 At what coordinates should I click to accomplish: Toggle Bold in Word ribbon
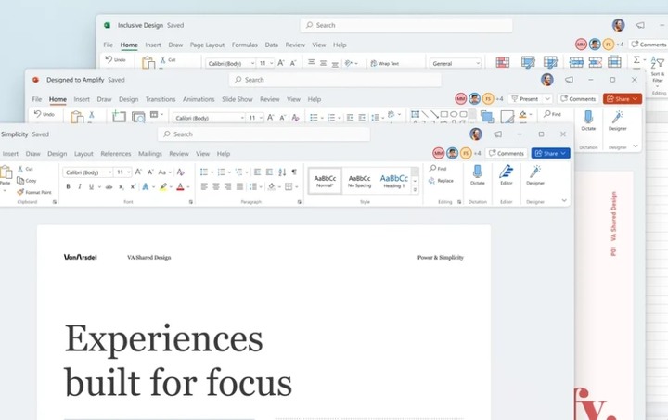68,186
